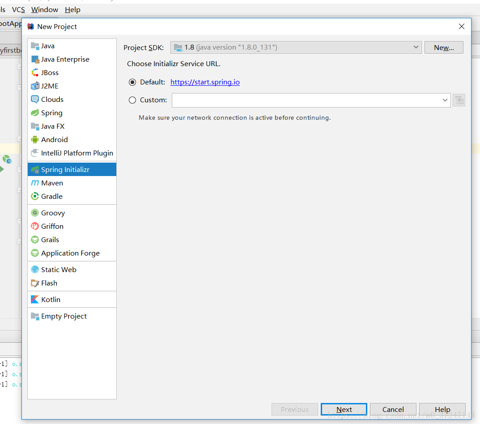Select Static Web label
This screenshot has height=424, width=480.
pos(59,269)
